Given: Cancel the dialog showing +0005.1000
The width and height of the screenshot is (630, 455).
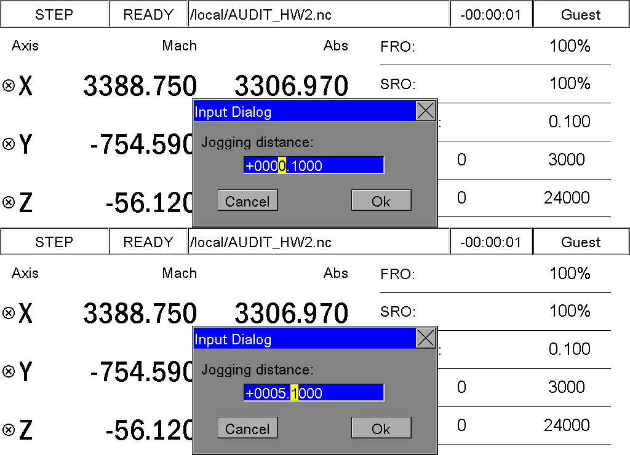Looking at the screenshot, I should point(248,428).
